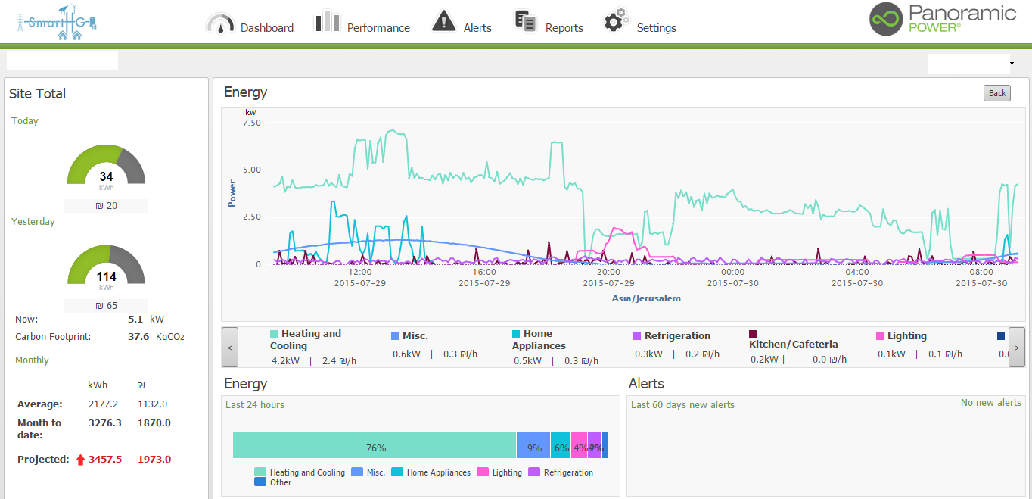The image size is (1032, 499).
Task: Go to the Reports menu item
Action: pos(564,28)
